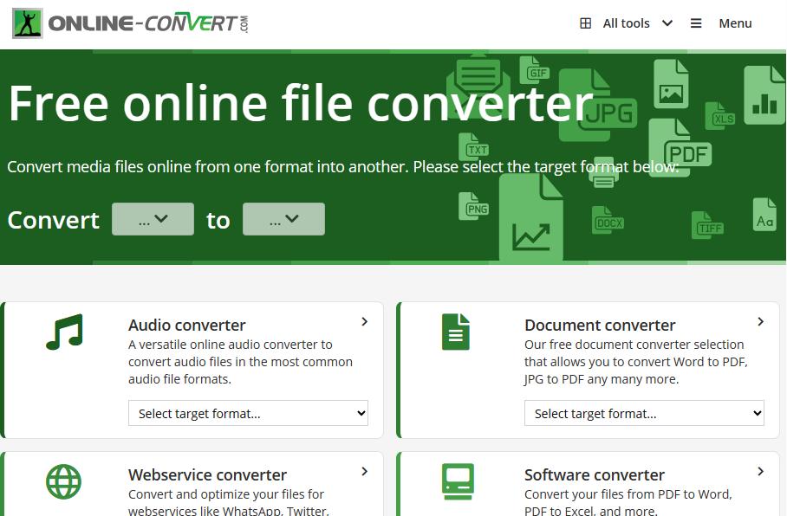Open the Menu label
This screenshot has width=787, height=516.
(x=735, y=23)
